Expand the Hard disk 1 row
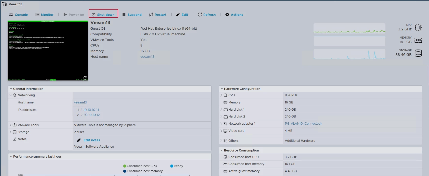 pos(221,109)
